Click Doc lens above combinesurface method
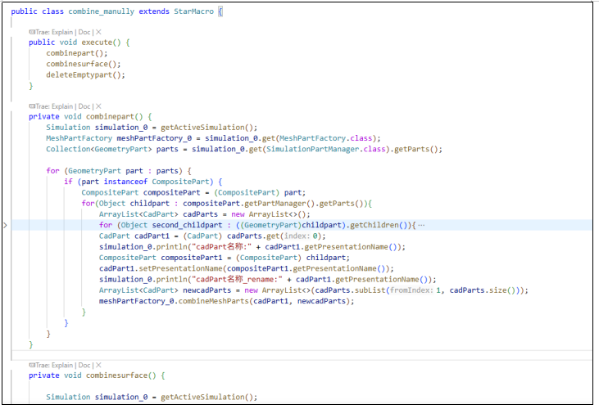The image size is (599, 409). [x=84, y=365]
